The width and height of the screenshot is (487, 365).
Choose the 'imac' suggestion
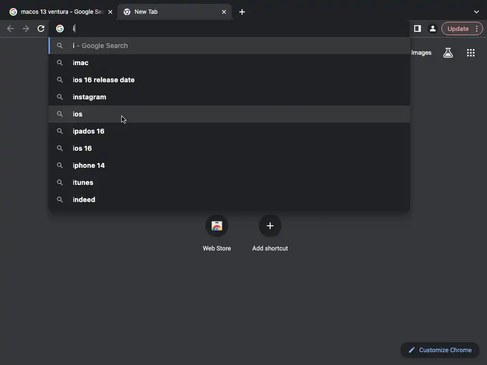click(229, 63)
